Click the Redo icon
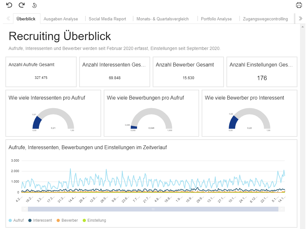 pyautogui.click(x=21, y=5)
